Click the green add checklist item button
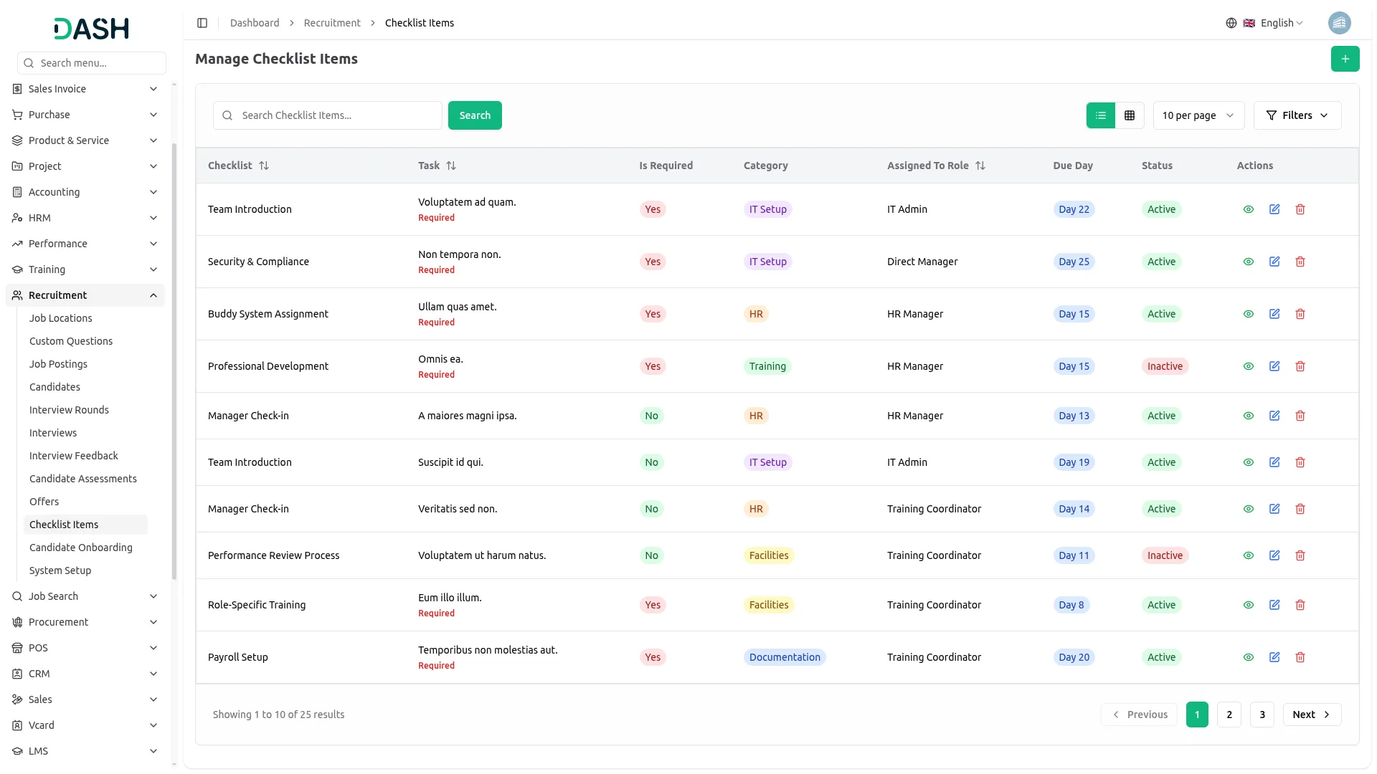This screenshot has height=774, width=1377. (1345, 59)
